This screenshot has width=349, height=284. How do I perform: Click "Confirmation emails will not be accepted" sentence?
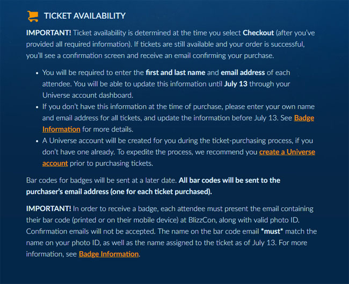pos(91,231)
